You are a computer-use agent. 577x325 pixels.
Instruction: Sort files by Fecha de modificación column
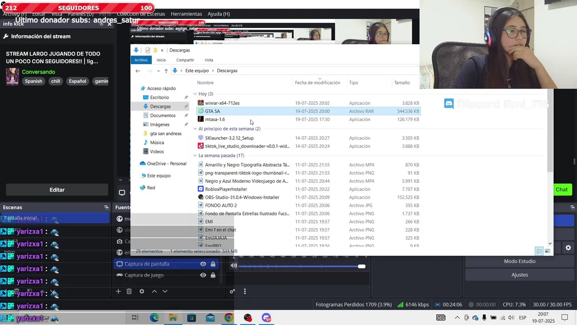click(317, 83)
